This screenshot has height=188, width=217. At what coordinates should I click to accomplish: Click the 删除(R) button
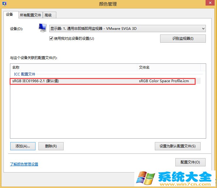(x=51, y=146)
